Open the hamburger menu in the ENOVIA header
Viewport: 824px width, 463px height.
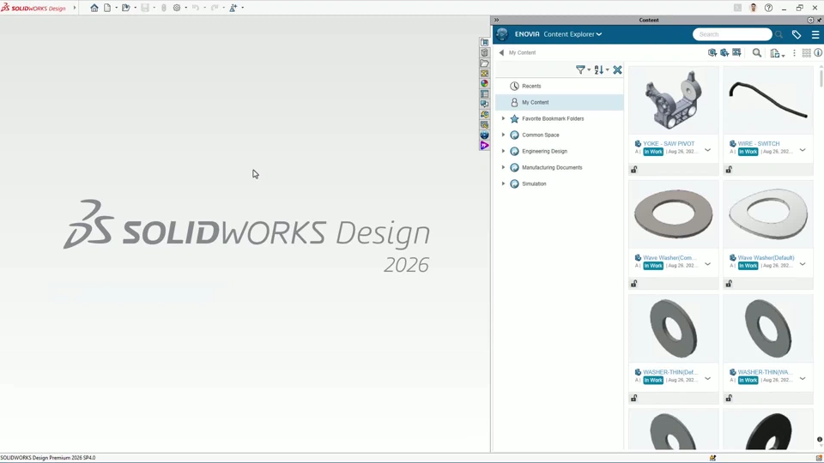(x=815, y=34)
